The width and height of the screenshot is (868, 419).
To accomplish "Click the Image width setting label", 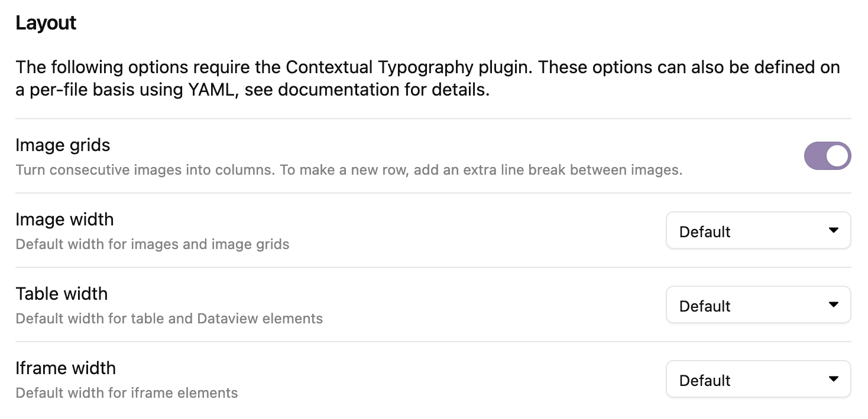I will [x=64, y=220].
